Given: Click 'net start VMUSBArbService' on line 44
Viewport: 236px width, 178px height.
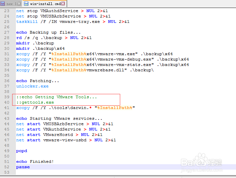Looking at the screenshot, I should point(50,124).
